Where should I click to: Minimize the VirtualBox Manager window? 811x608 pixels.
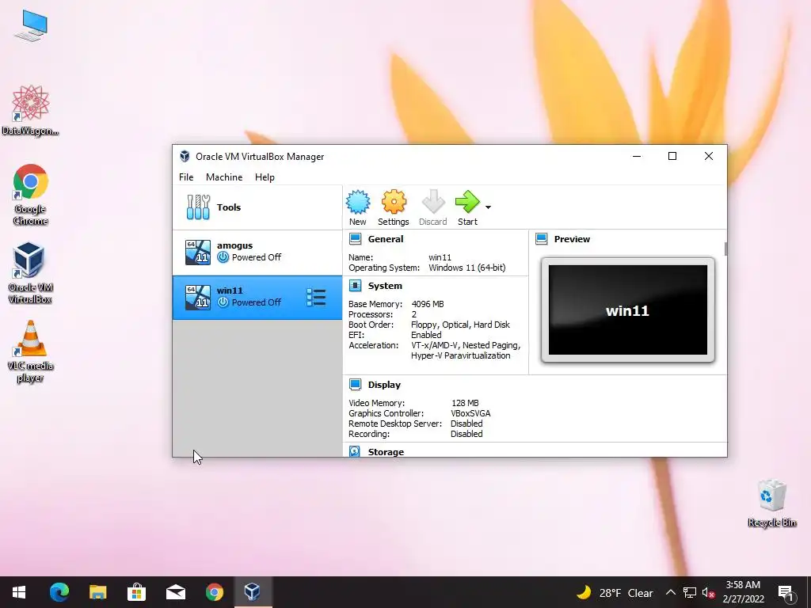637,156
